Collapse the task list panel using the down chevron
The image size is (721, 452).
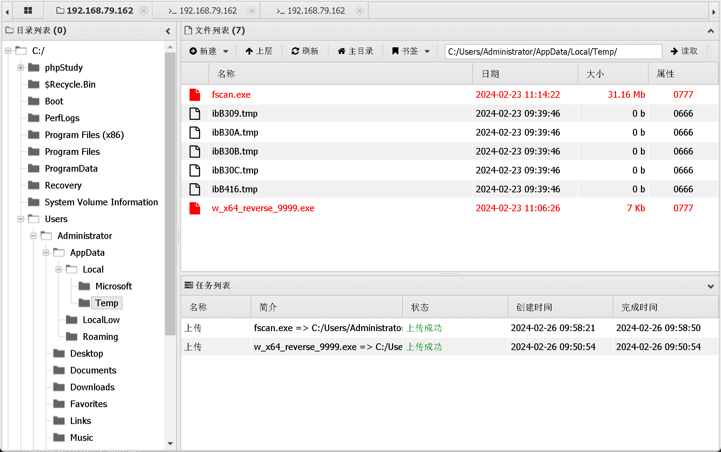(710, 286)
